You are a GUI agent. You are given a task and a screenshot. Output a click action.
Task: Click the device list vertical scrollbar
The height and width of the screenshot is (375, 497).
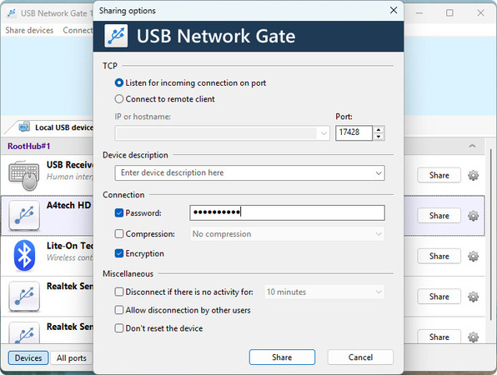[490, 234]
